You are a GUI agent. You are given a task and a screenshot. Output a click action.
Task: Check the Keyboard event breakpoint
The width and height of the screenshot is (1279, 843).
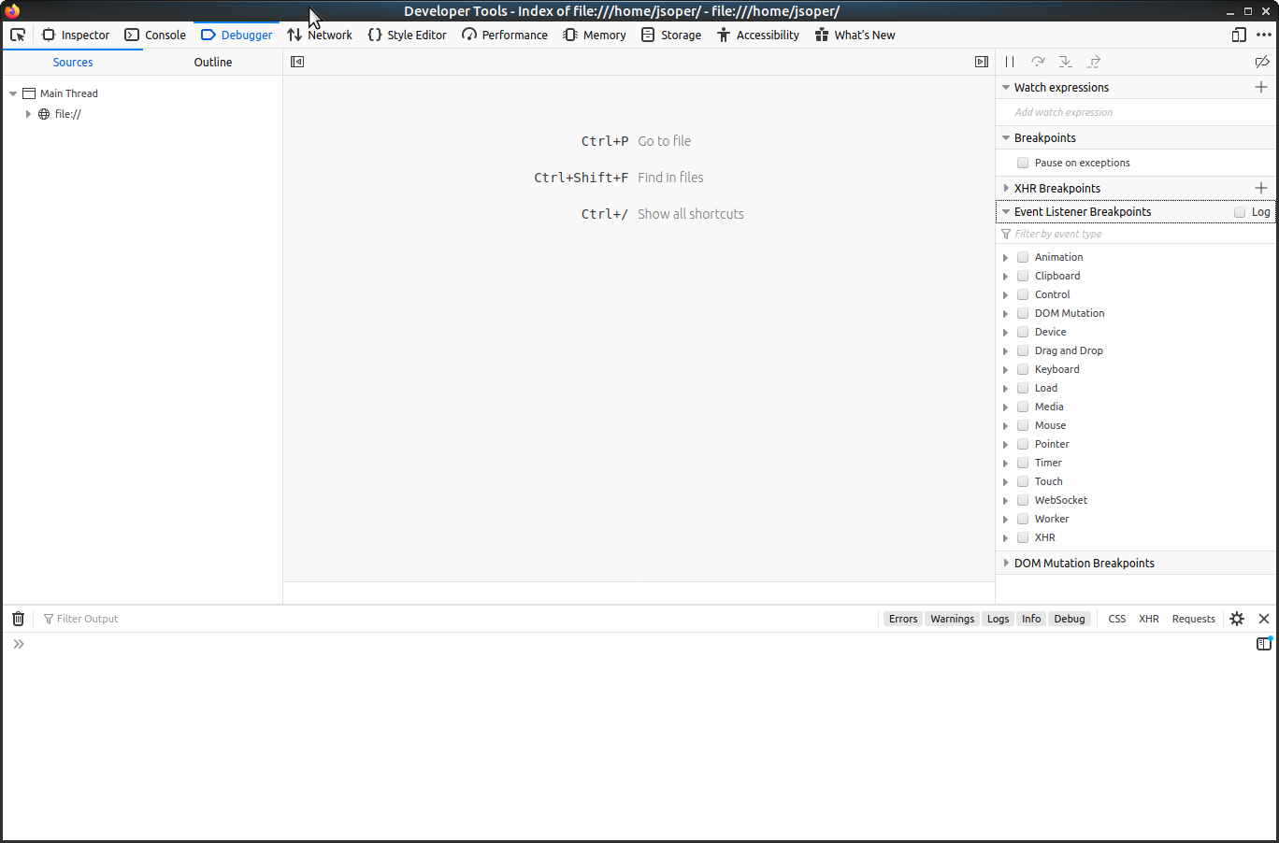click(x=1023, y=369)
